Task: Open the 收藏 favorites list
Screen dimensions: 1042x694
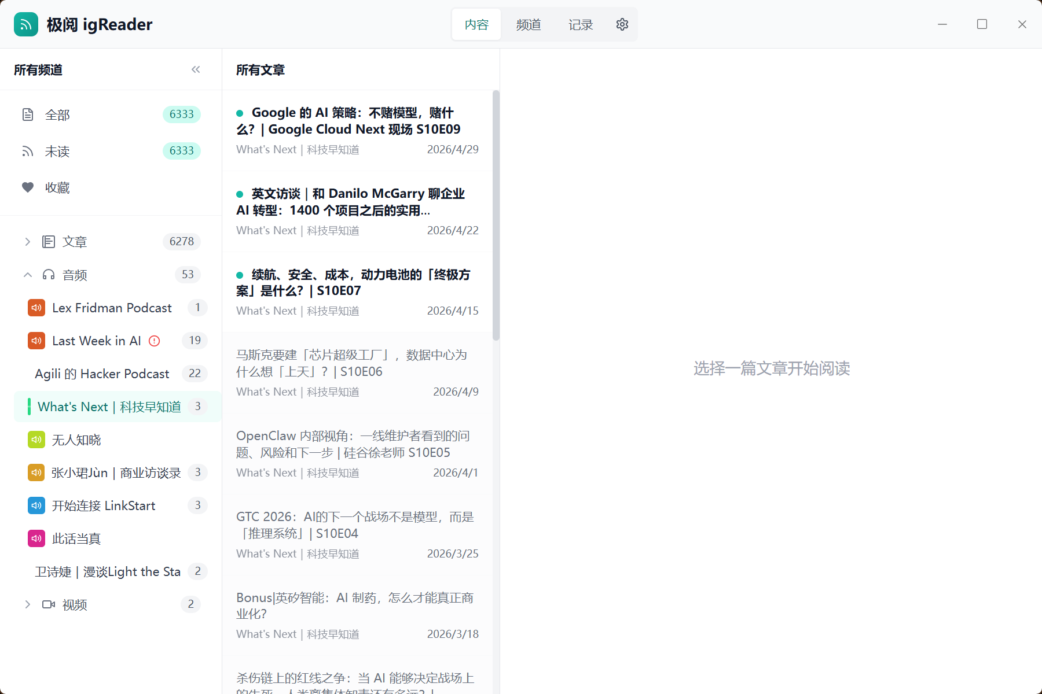Action: pos(111,187)
